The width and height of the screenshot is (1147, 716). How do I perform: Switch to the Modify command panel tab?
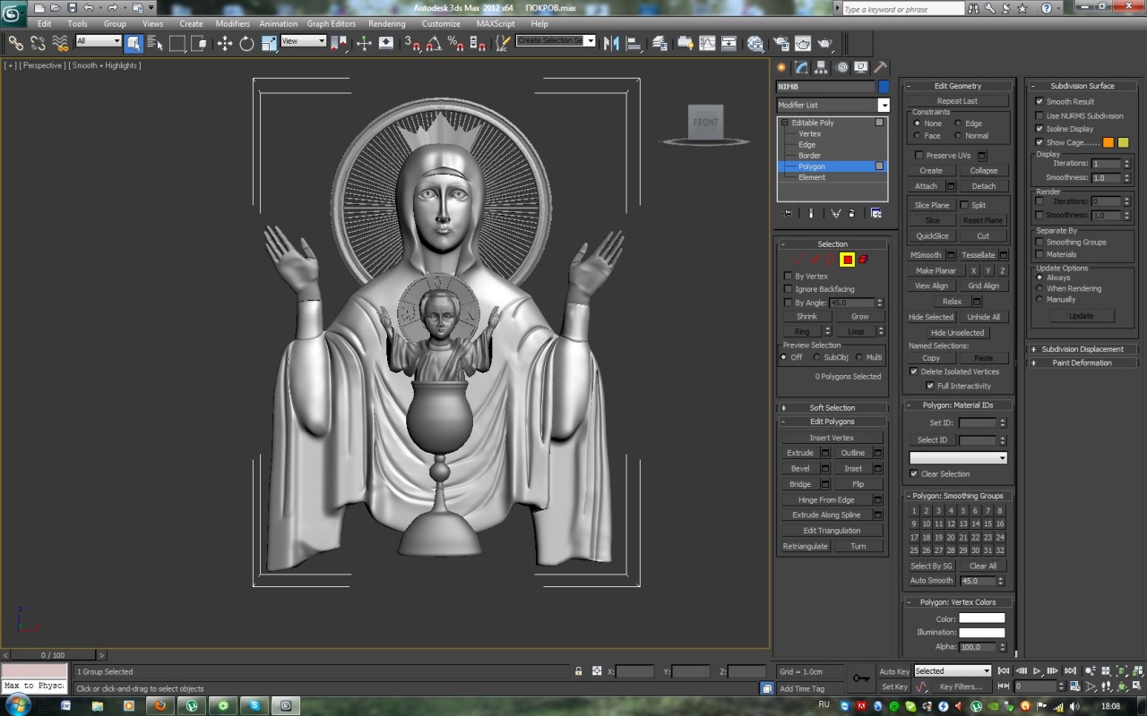pyautogui.click(x=801, y=67)
